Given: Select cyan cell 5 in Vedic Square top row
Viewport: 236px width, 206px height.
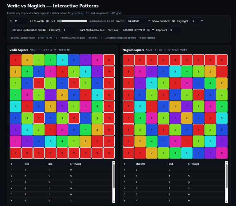Looking at the screenshot, I should pyautogui.click(x=62, y=60).
